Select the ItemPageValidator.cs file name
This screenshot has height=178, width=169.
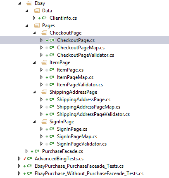point(80,85)
